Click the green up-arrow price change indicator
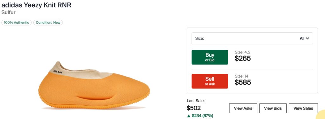This screenshot has width=325, height=119. [x=189, y=116]
